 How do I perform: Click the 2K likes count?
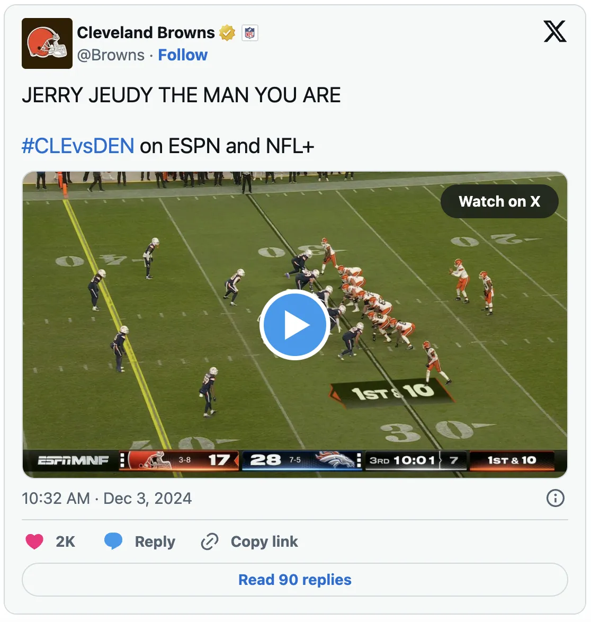(x=66, y=541)
